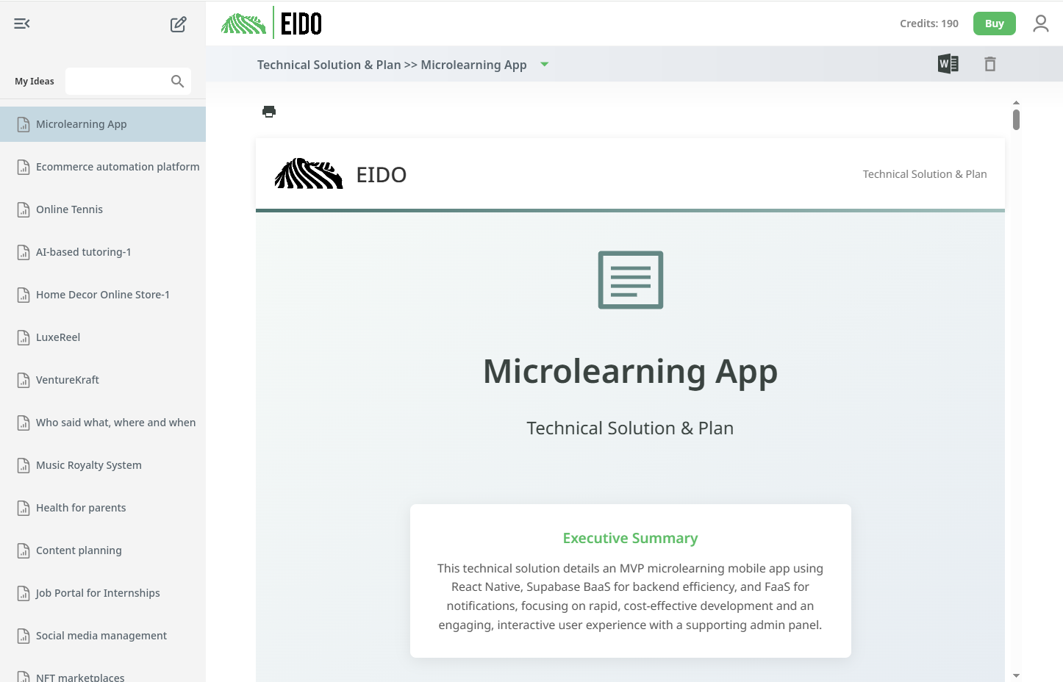Open the Ecommerce automation platform idea
The image size is (1063, 682).
pyautogui.click(x=118, y=167)
